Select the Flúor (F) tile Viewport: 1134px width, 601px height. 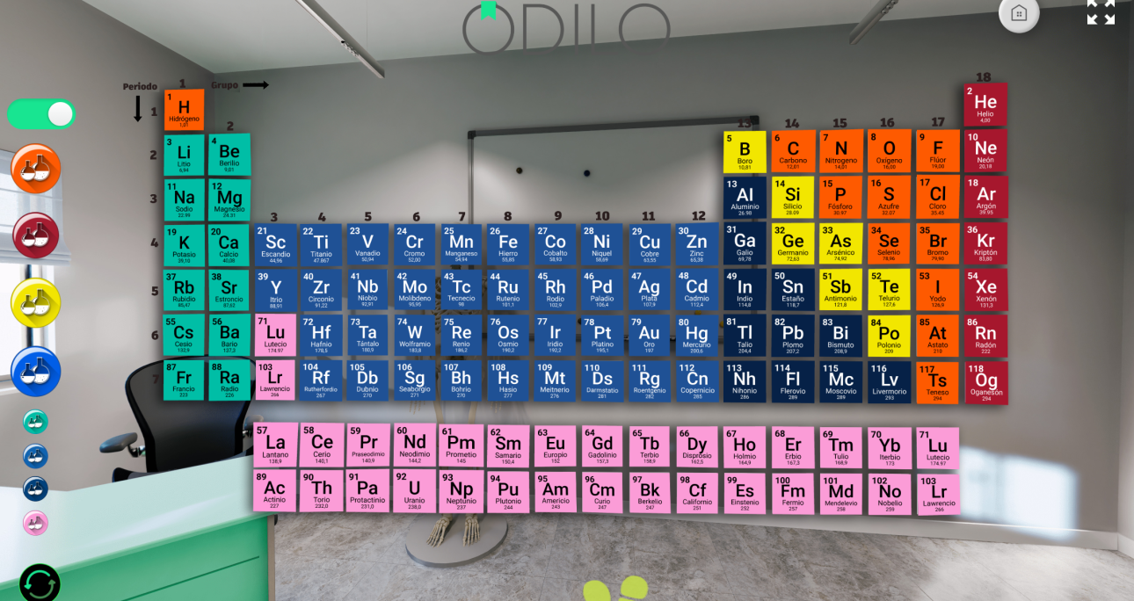[x=938, y=150]
